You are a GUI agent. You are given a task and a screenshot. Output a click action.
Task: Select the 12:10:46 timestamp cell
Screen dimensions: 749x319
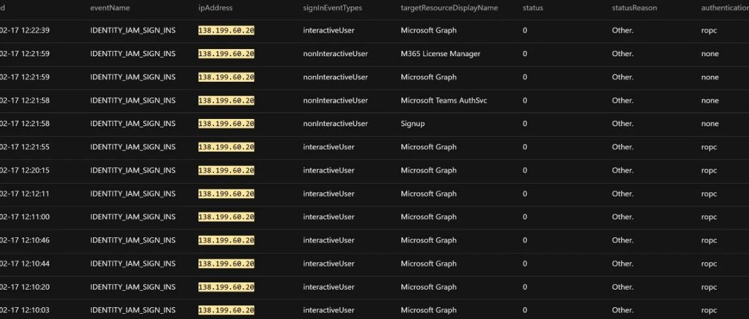point(25,241)
